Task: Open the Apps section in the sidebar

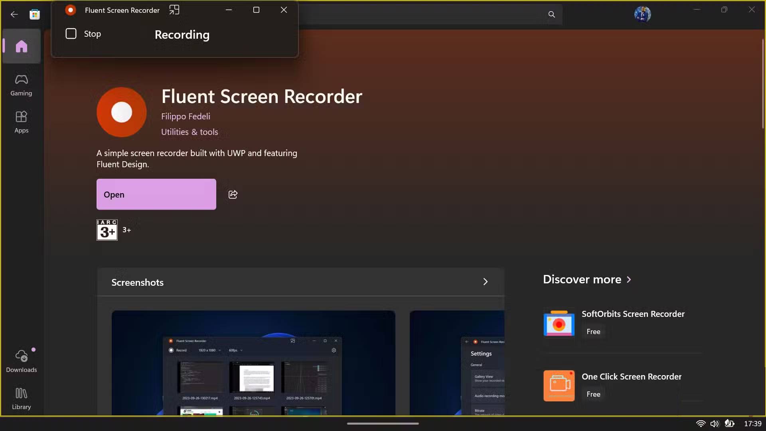Action: click(21, 121)
